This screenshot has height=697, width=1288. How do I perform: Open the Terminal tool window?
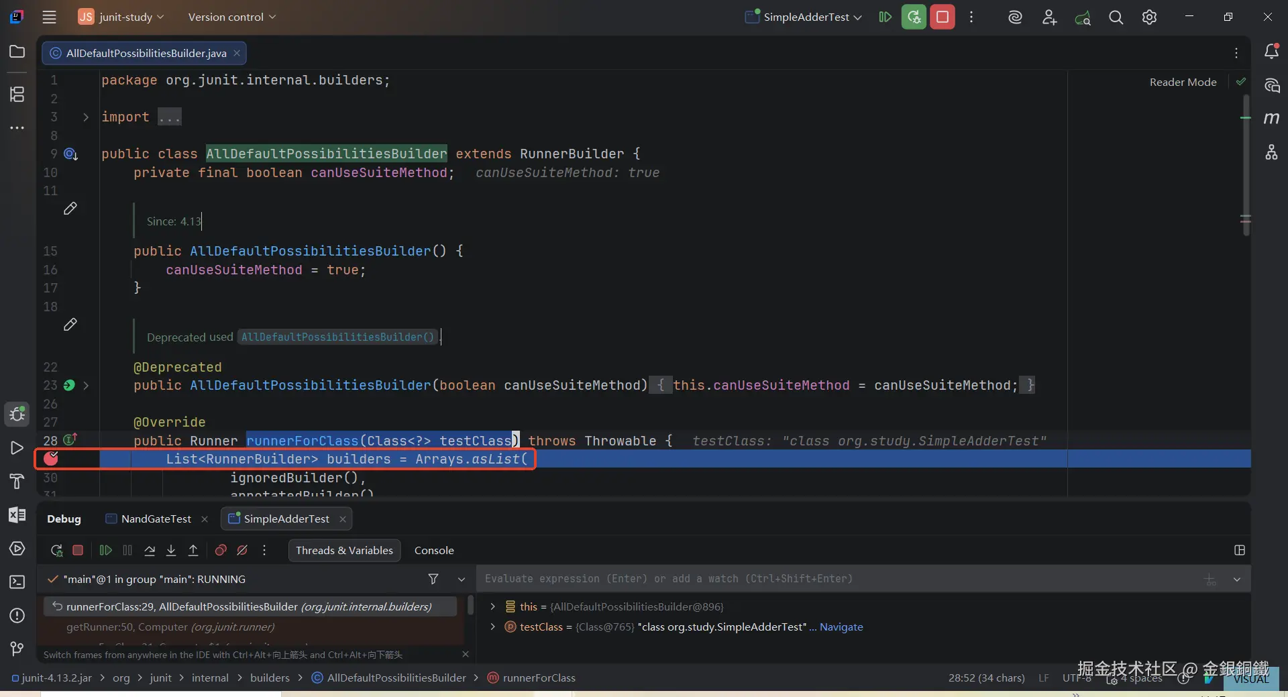point(17,582)
